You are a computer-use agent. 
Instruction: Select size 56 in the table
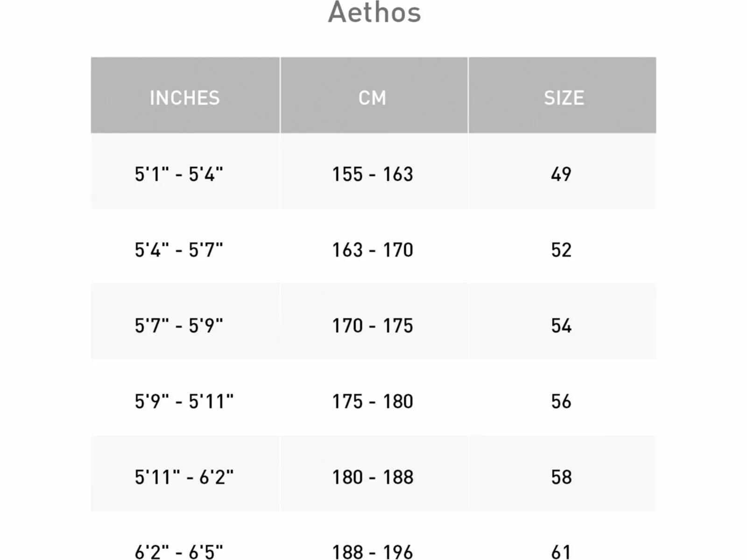pos(561,401)
